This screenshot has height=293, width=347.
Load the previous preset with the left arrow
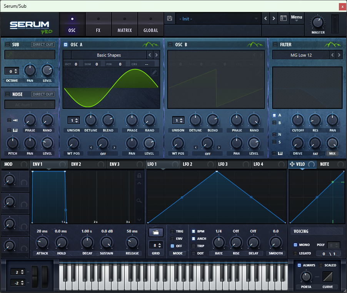click(x=265, y=19)
